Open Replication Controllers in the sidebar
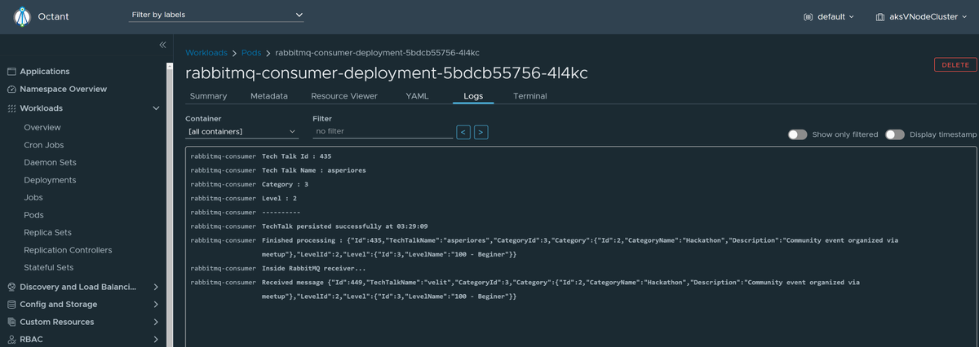The image size is (979, 347). coord(68,250)
